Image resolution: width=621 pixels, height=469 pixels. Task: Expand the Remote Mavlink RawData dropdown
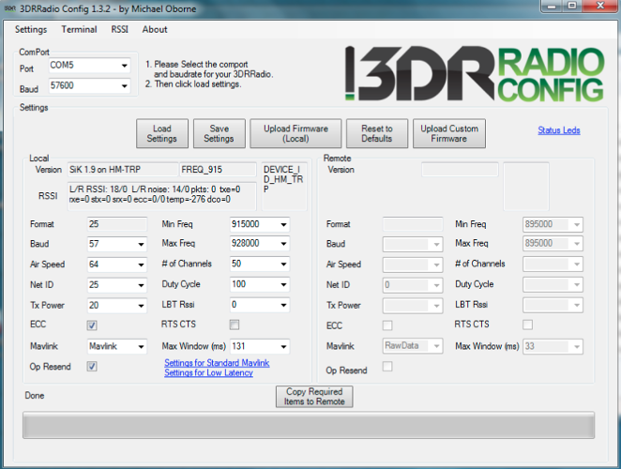click(x=436, y=346)
